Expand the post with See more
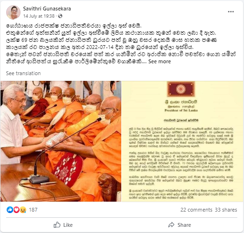Viewport: 244px width, 233px height. (159, 61)
